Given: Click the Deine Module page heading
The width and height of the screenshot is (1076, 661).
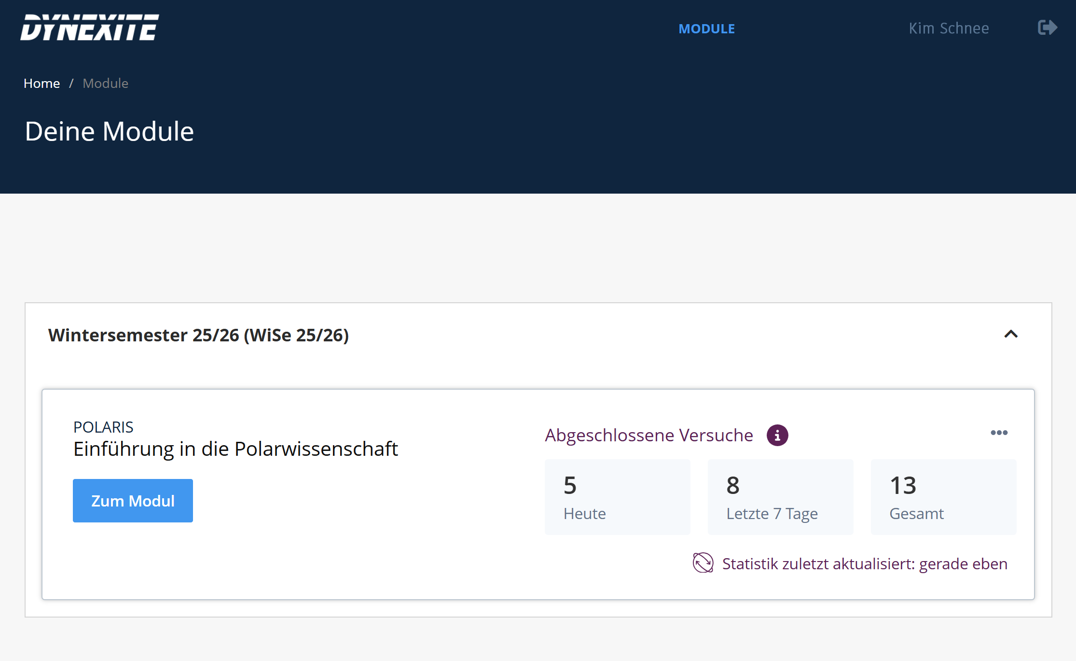Looking at the screenshot, I should [110, 131].
